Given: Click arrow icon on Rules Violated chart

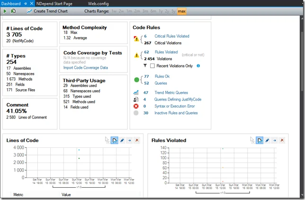Looking at the screenshot, I should (x=275, y=140).
